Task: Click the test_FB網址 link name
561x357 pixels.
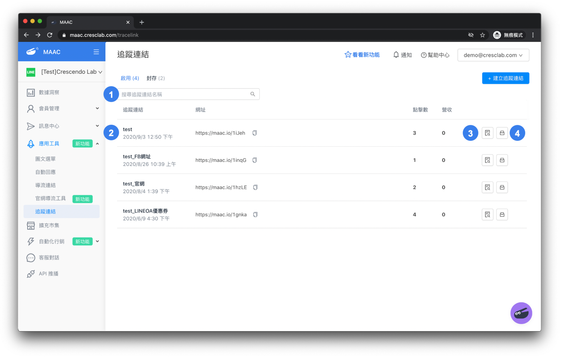Action: [x=137, y=157]
